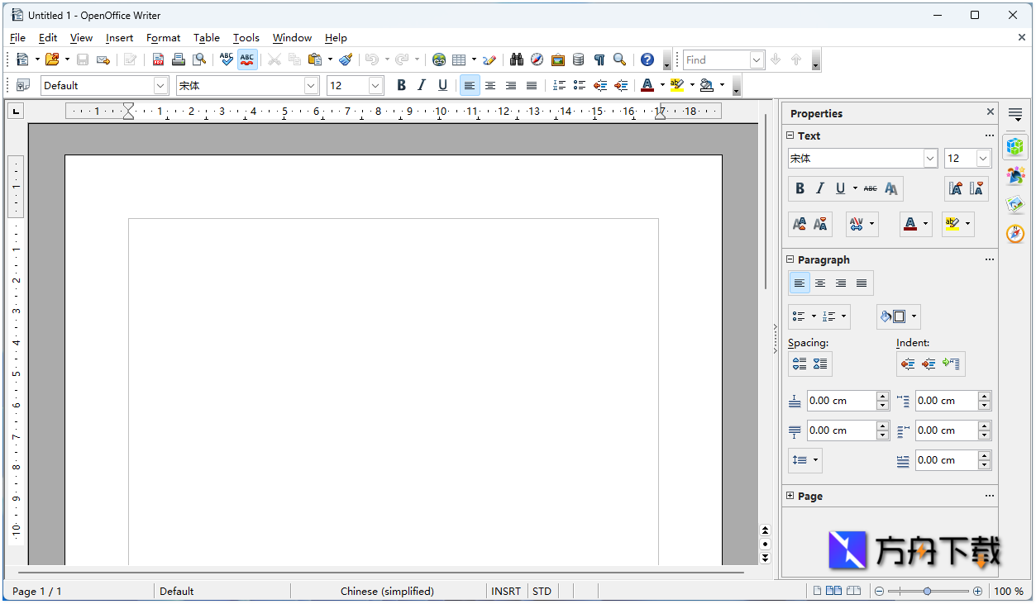Click the Data Sources icon

tap(579, 59)
